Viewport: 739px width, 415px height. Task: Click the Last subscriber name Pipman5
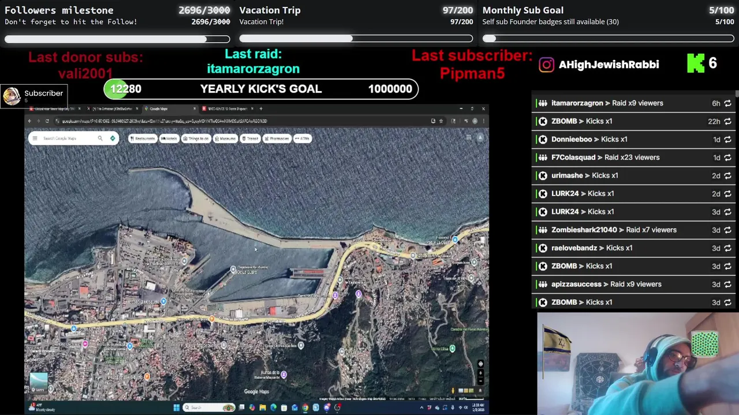click(x=472, y=74)
